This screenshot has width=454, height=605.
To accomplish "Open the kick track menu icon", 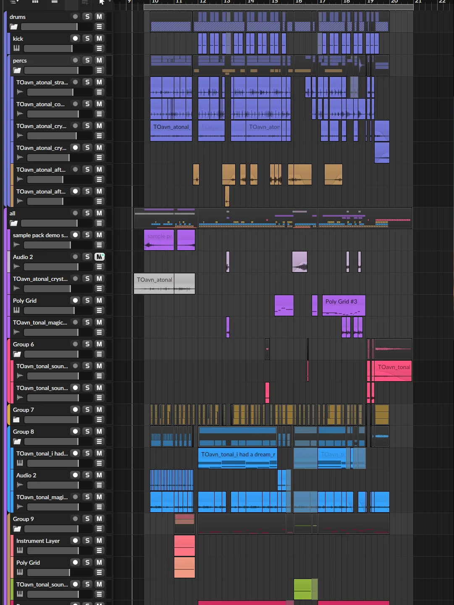I will tap(99, 48).
